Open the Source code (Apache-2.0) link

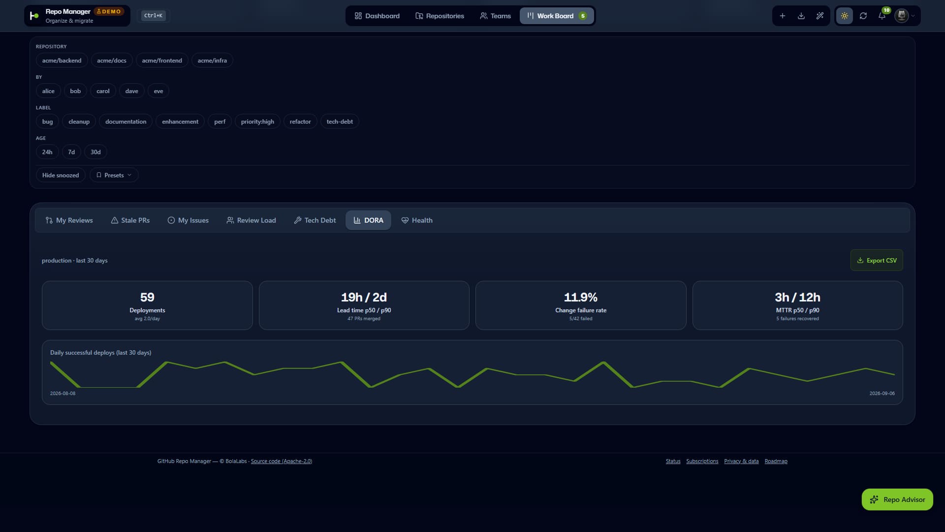coord(281,462)
